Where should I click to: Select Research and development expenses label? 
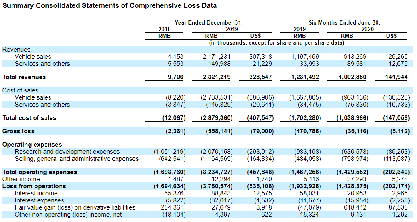coord(67,152)
